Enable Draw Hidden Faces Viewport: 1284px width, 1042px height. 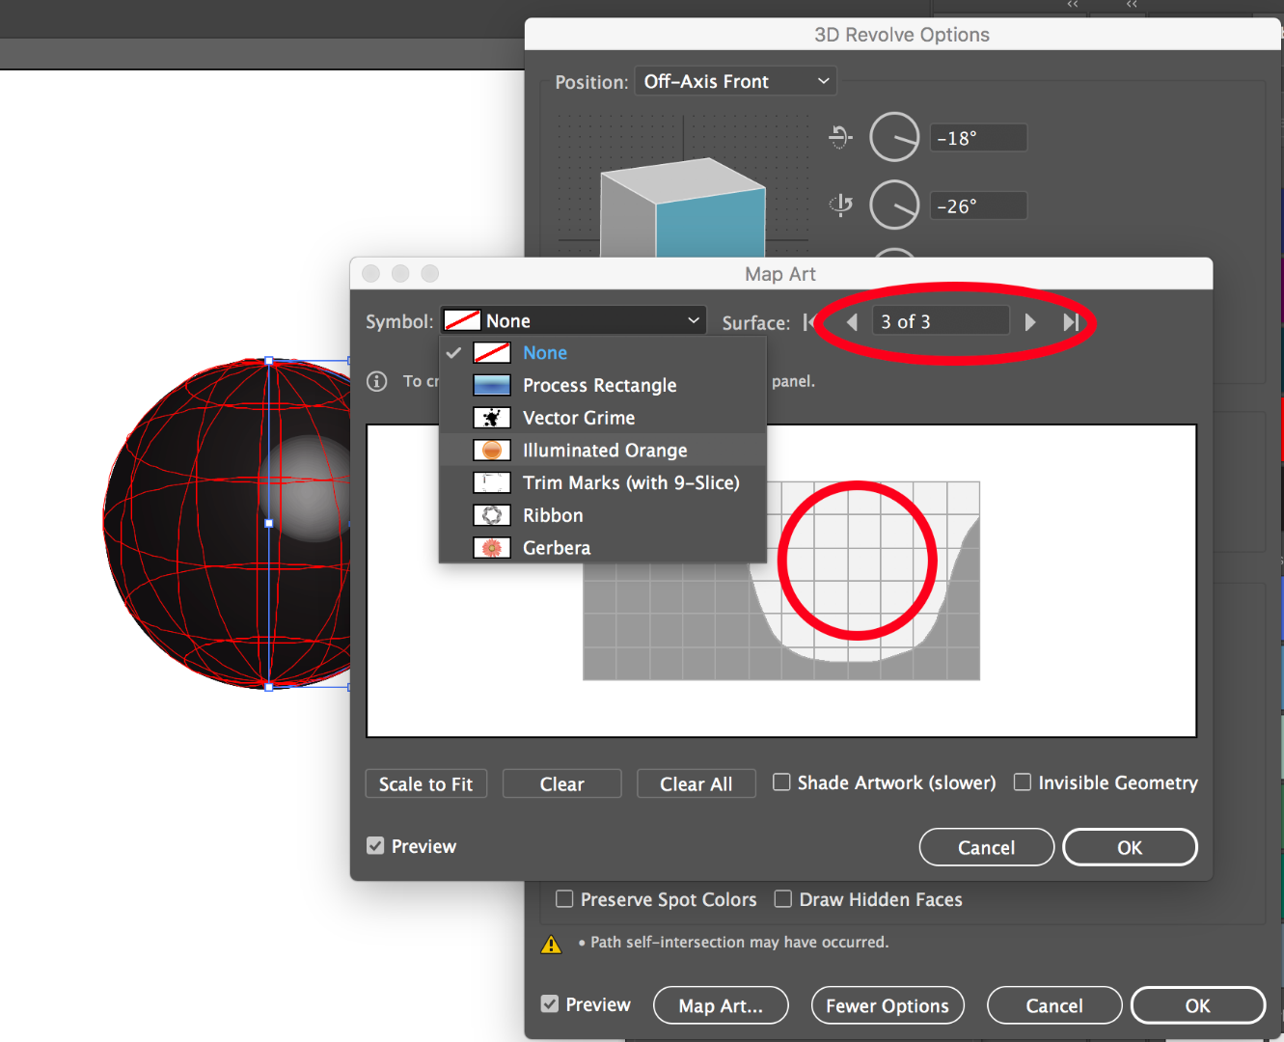coord(783,898)
